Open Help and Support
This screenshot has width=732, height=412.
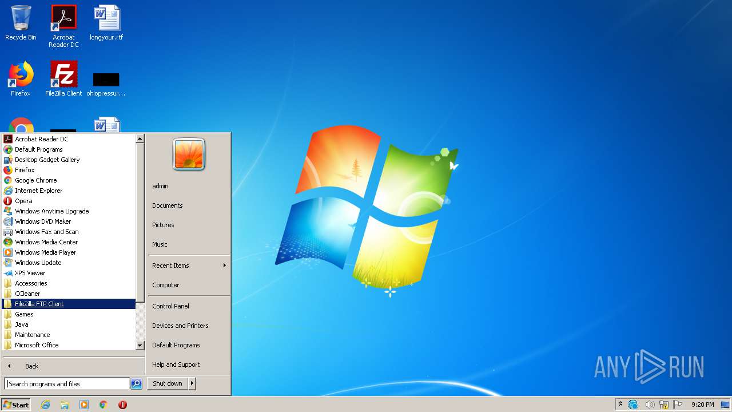pos(189,365)
